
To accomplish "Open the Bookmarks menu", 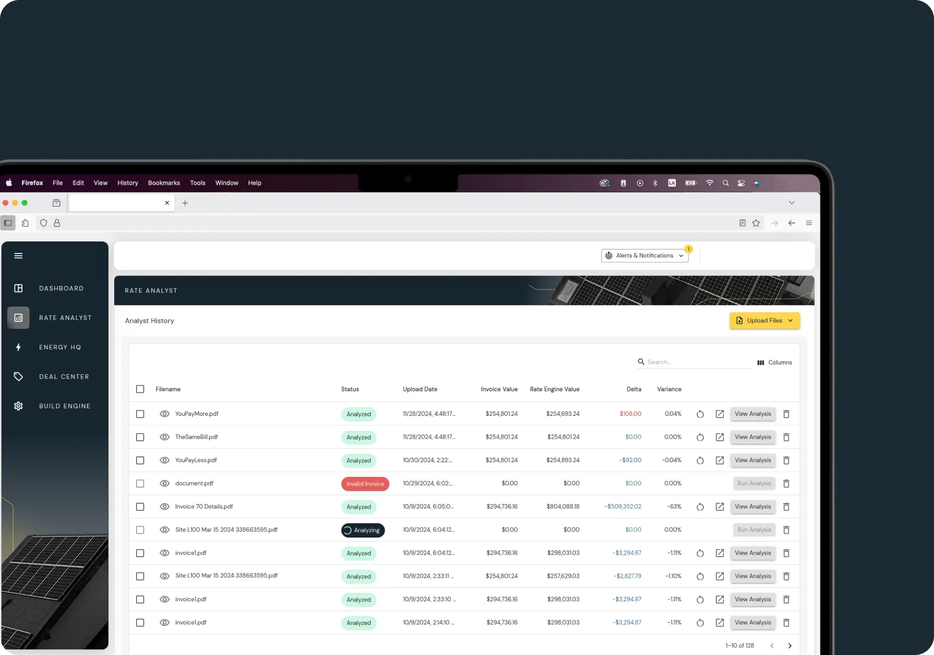I will point(164,183).
